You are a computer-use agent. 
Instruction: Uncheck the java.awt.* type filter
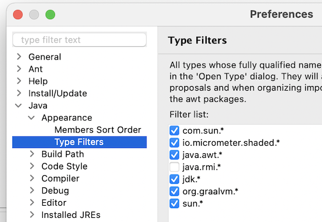pos(174,155)
